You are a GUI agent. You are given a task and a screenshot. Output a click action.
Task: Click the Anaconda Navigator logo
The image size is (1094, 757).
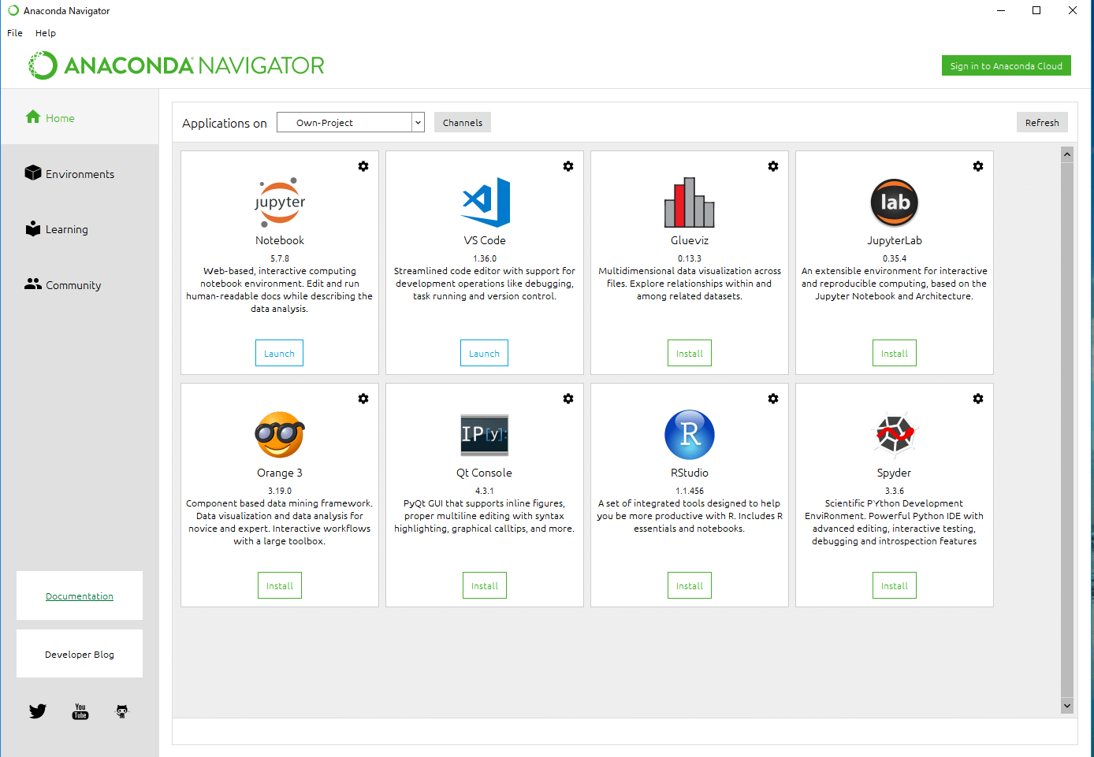tap(177, 65)
